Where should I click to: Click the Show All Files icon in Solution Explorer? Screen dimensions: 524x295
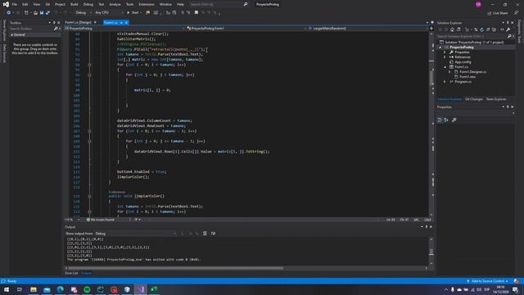494,29
